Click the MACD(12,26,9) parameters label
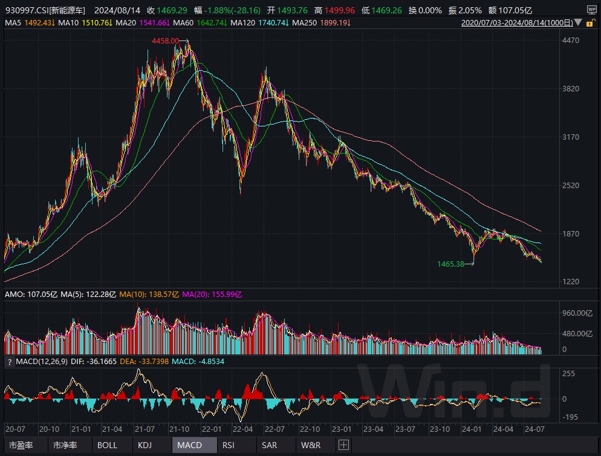This screenshot has height=456, width=601. pyautogui.click(x=42, y=362)
